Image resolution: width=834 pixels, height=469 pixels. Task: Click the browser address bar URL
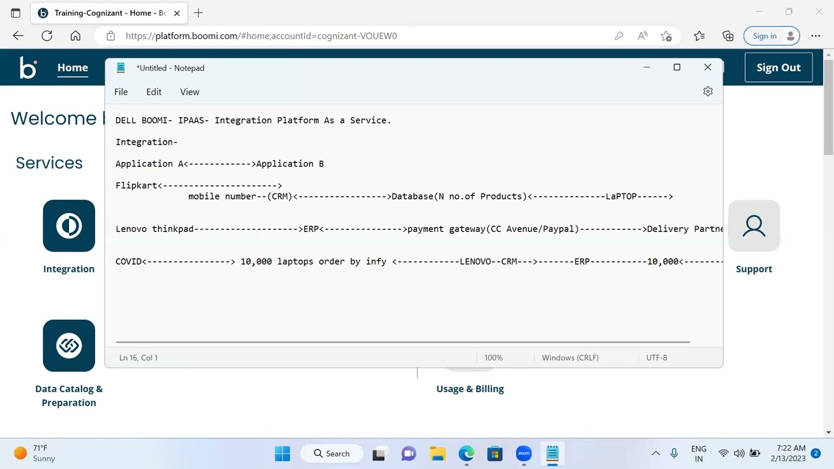coord(261,36)
